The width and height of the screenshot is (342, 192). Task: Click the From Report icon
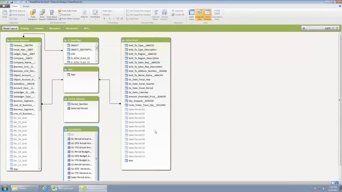click(x=42, y=15)
